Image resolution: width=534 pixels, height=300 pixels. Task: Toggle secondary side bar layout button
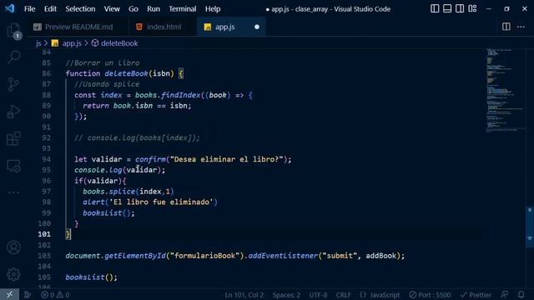tap(460, 8)
